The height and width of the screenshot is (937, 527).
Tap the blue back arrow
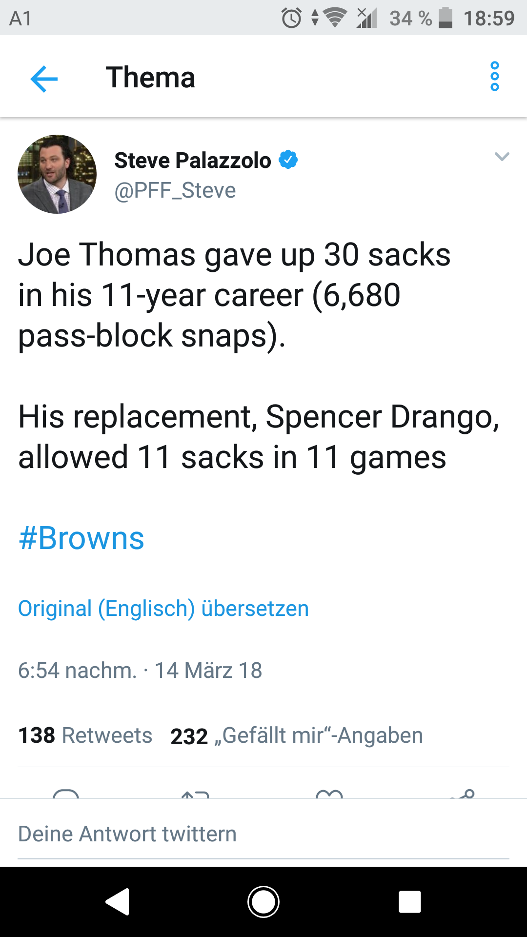(44, 78)
